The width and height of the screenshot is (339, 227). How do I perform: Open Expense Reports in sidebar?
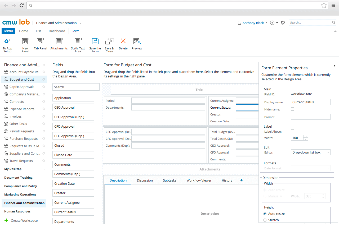[x=22, y=109]
